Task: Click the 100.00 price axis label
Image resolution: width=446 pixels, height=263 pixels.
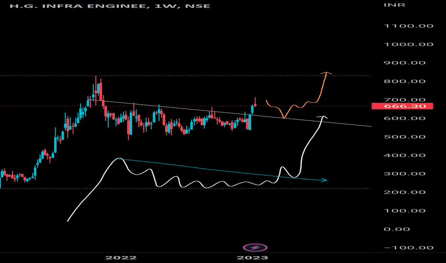Action: (405, 211)
